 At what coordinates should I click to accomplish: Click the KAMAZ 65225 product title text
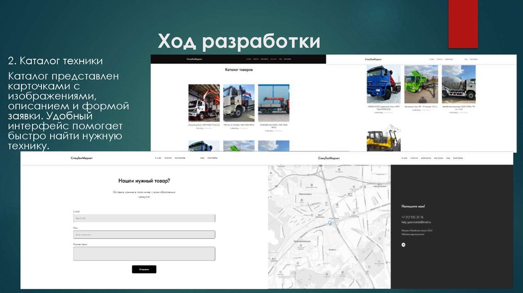pyautogui.click(x=384, y=108)
